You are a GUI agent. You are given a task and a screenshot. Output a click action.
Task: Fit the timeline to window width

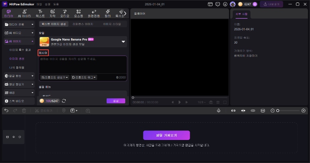click(x=263, y=111)
